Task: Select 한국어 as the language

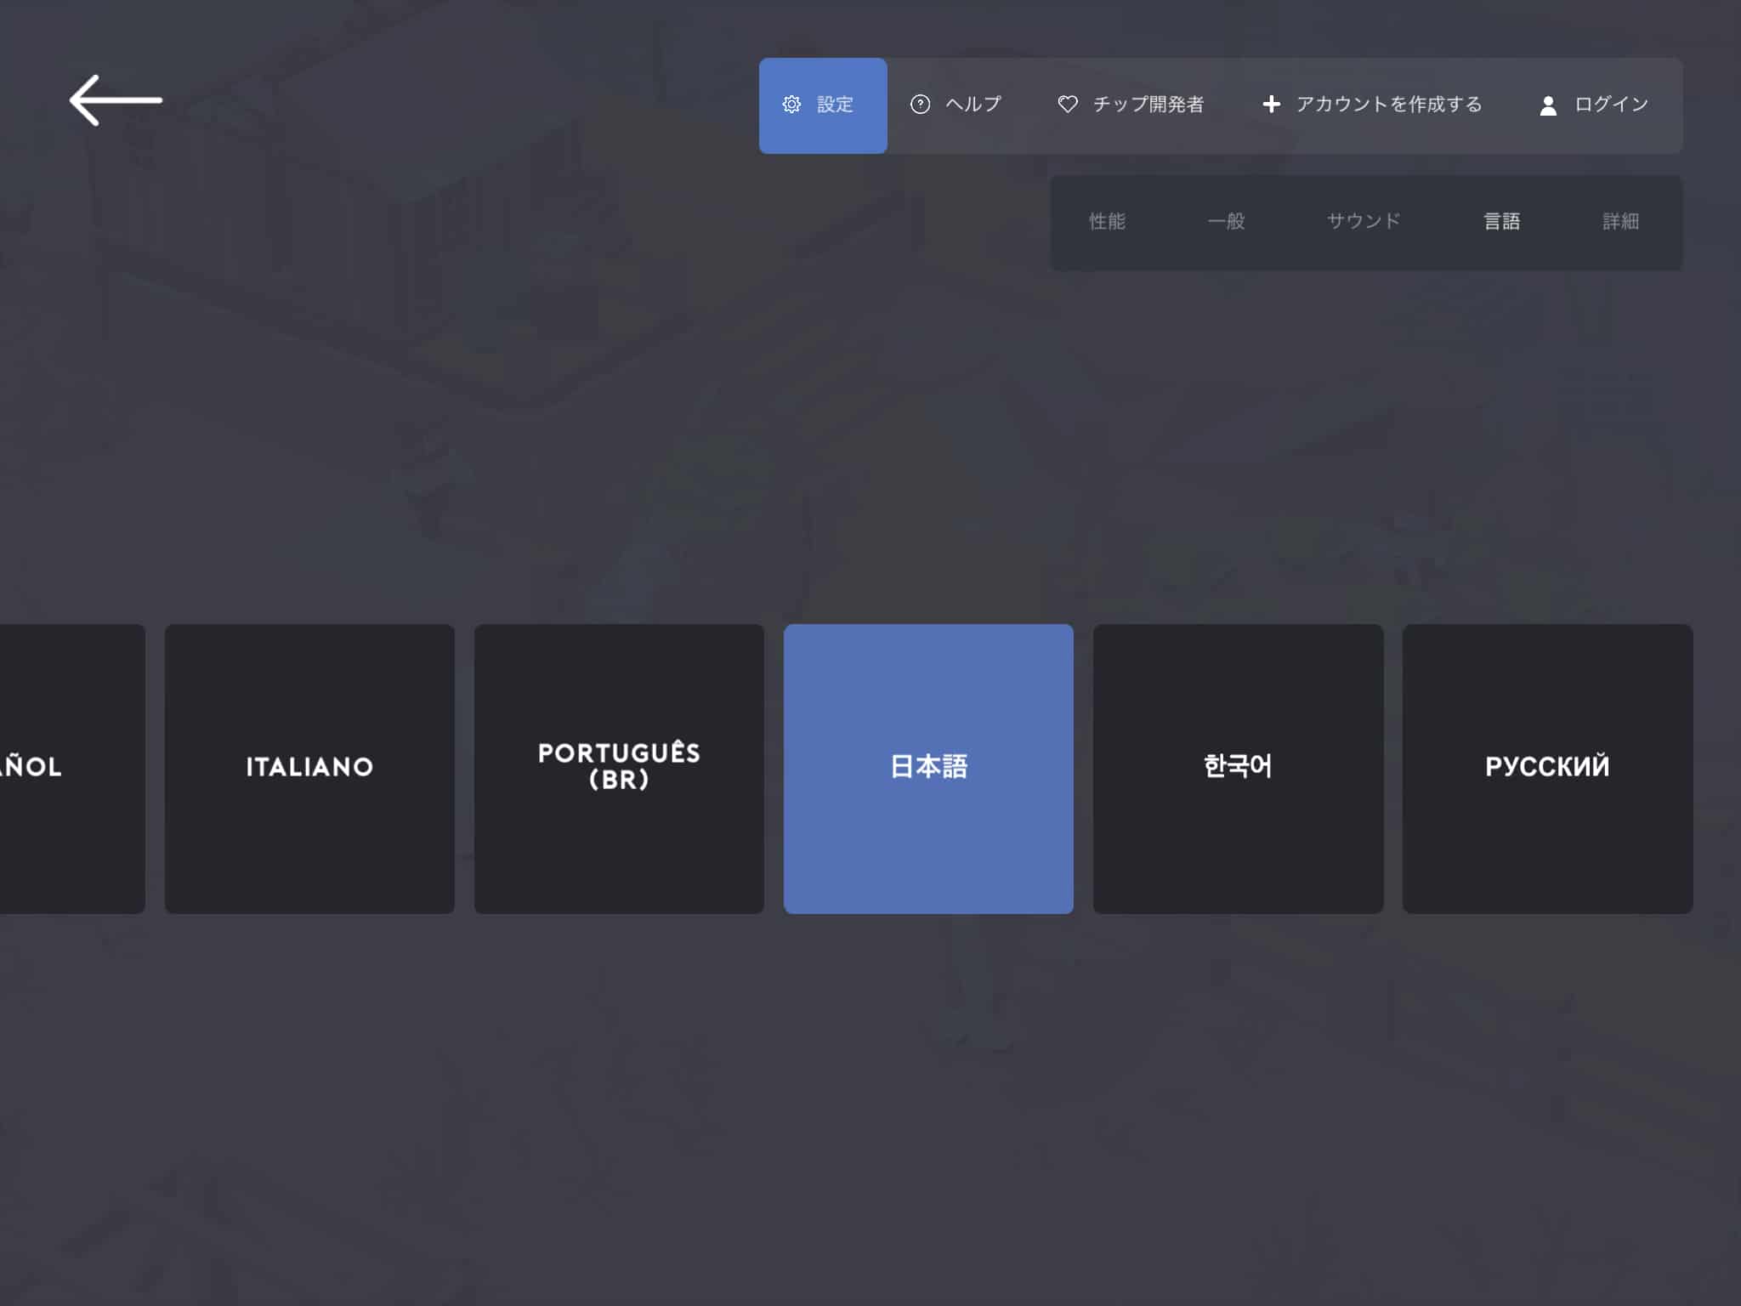Action: pos(1239,767)
